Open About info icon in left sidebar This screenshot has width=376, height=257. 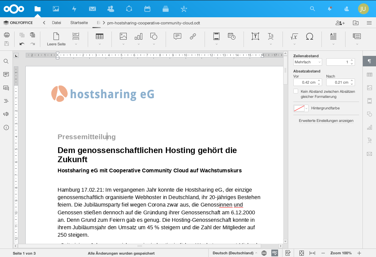6,128
